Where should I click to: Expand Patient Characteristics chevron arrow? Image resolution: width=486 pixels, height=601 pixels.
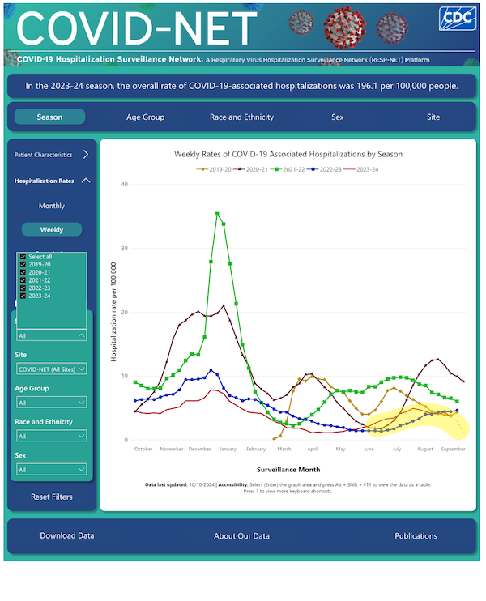coord(86,154)
